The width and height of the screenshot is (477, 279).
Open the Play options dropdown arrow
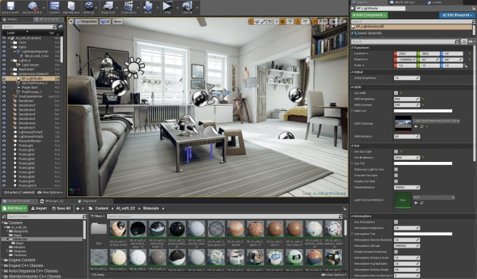click(x=178, y=8)
